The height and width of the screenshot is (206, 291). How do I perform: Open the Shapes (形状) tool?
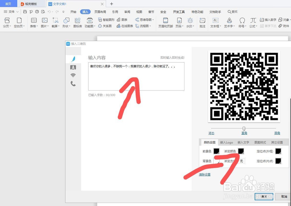point(66,23)
